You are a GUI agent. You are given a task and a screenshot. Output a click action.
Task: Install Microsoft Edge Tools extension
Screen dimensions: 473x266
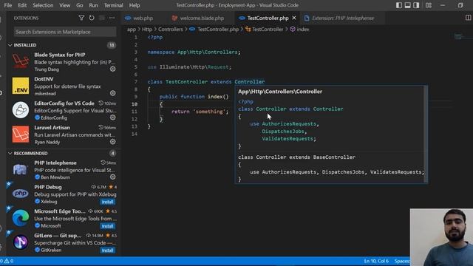point(107,226)
